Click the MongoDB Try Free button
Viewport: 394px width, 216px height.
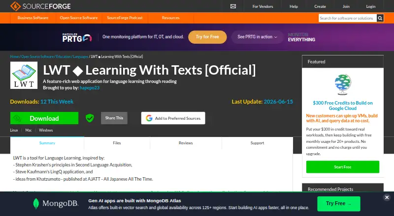[x=339, y=203]
